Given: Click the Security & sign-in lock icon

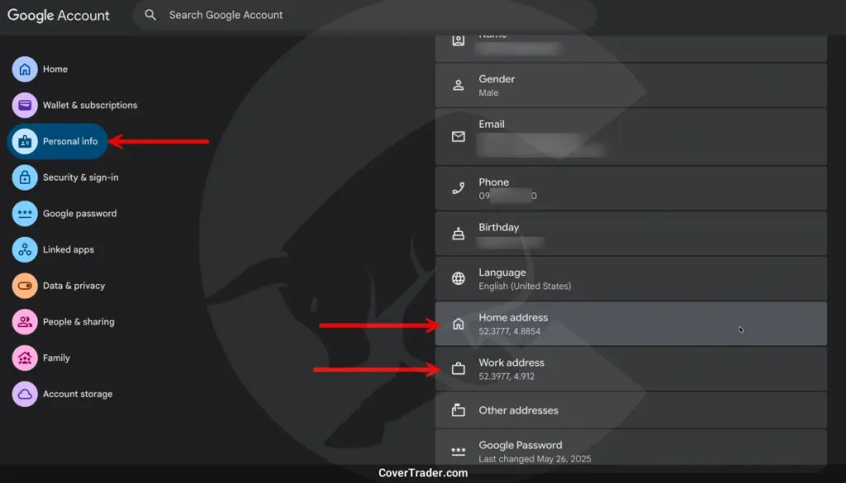Looking at the screenshot, I should pyautogui.click(x=25, y=178).
